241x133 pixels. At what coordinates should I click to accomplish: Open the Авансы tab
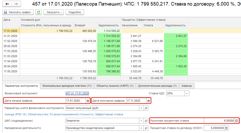point(187,86)
